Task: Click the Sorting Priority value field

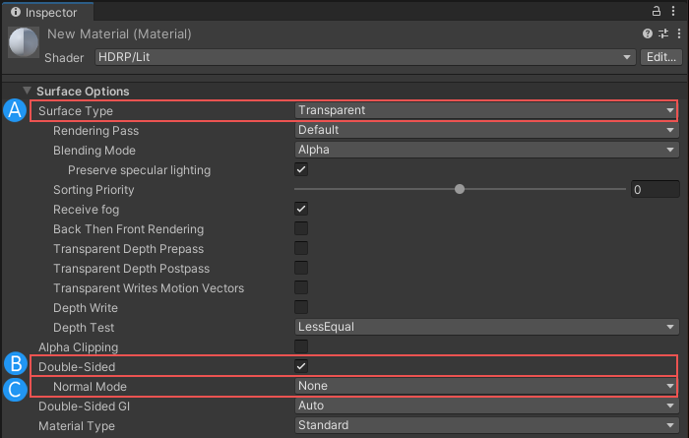Action: coord(655,189)
